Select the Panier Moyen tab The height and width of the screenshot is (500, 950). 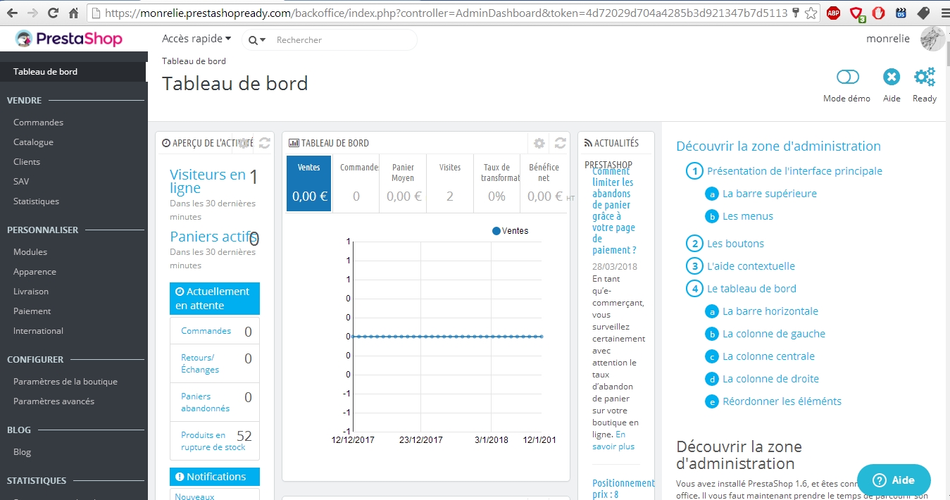403,183
